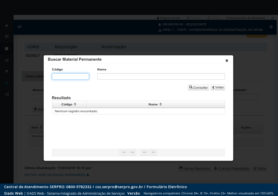
Task: Open the Saídas breadcrumb item
Action: click(213, 18)
